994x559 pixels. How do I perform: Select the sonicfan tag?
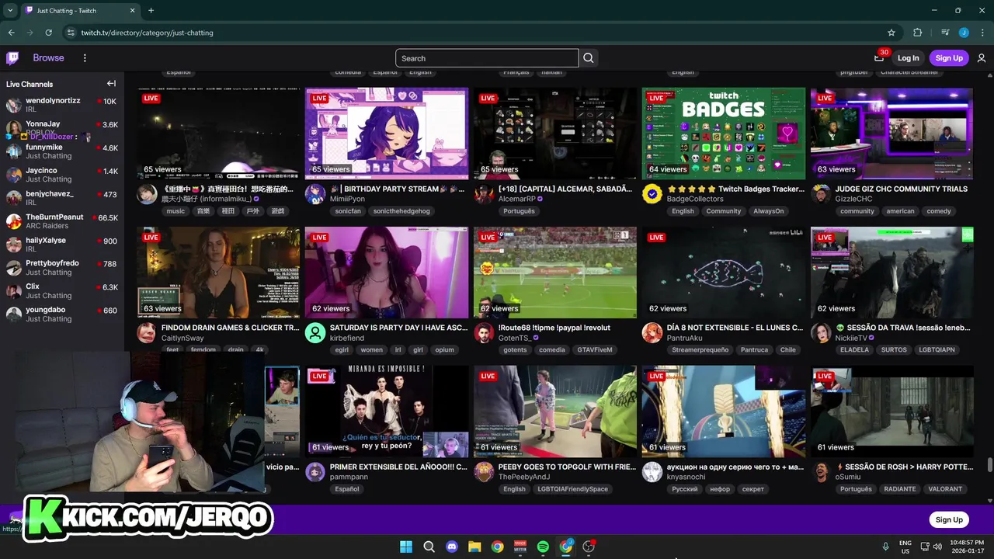tap(348, 211)
